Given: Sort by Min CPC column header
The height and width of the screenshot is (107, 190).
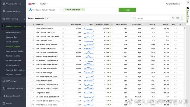Looking at the screenshot, I should pos(150,24).
